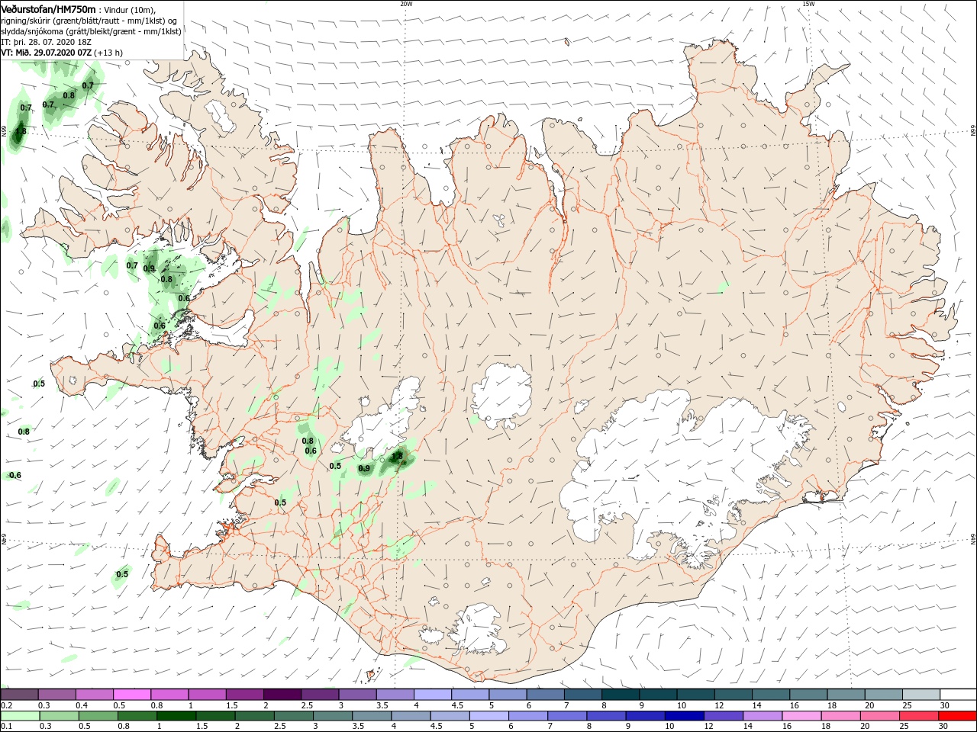Select the dark teal 8 snow legend swatch
977x732 pixels.
click(620, 695)
